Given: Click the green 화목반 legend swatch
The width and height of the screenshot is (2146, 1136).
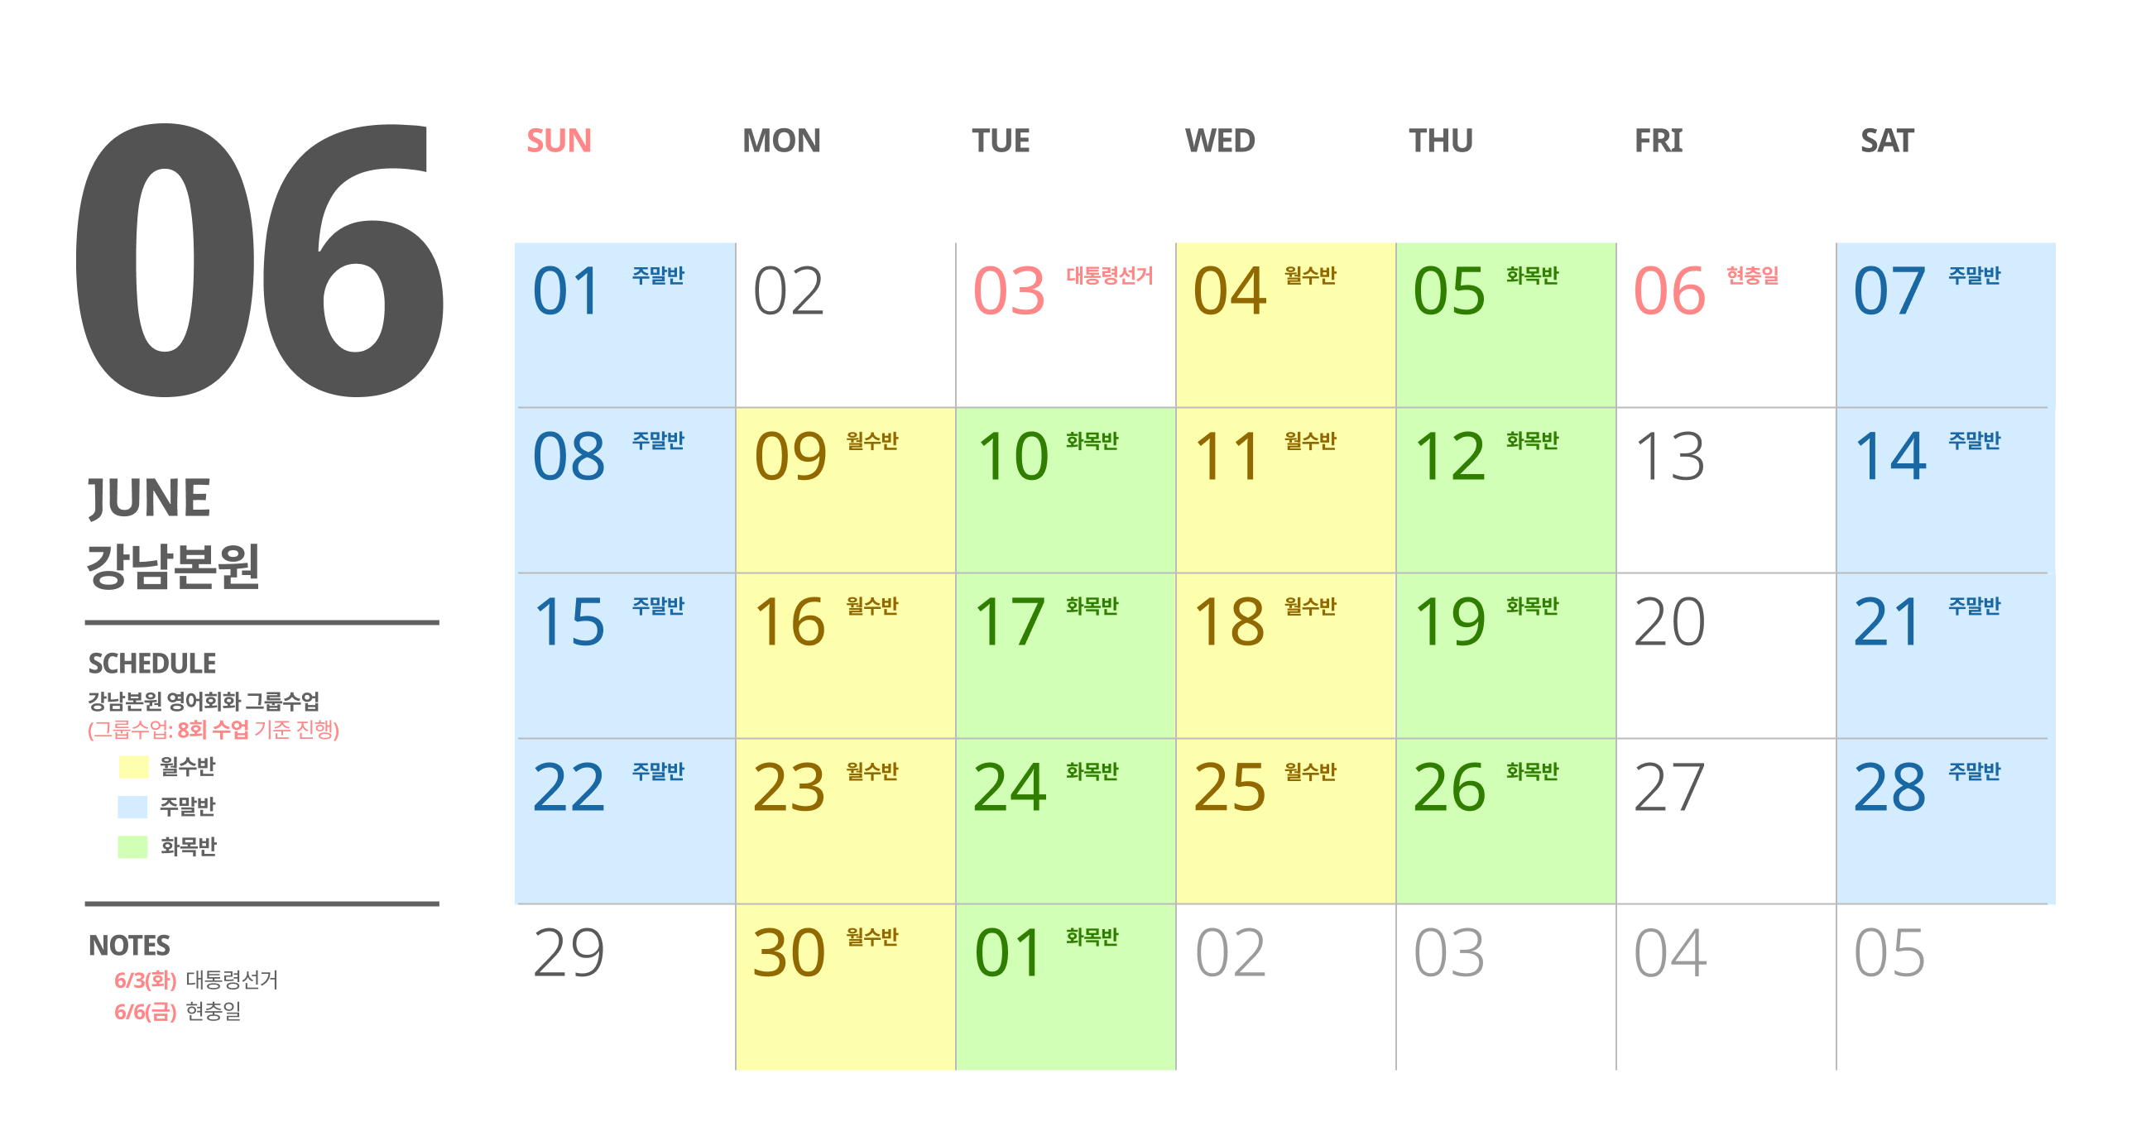Looking at the screenshot, I should coord(133,846).
